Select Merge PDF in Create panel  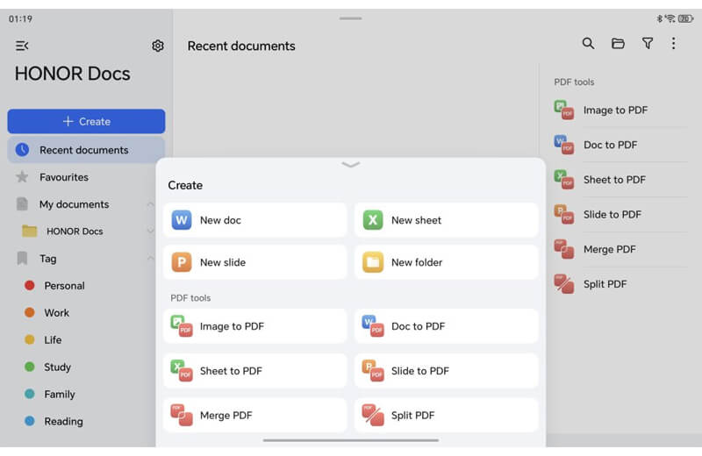click(x=254, y=416)
